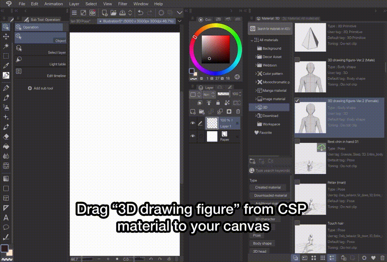The image size is (387, 262).
Task: Expand the Webtoon folder
Action: (256, 65)
